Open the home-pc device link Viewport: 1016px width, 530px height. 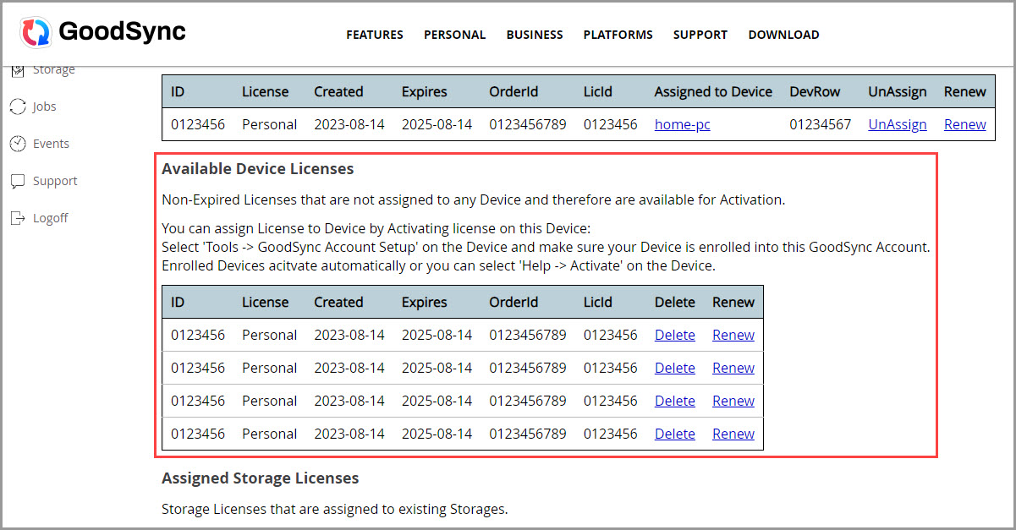click(x=682, y=123)
